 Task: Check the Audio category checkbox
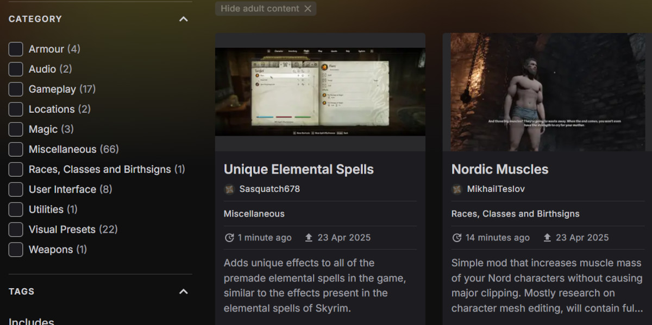click(x=16, y=69)
